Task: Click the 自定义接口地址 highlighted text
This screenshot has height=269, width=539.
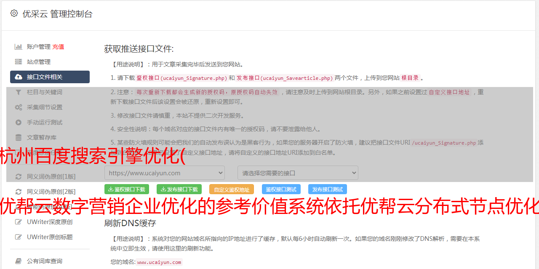Action: coord(449,92)
